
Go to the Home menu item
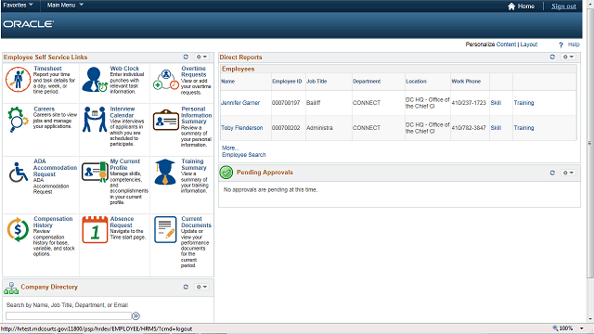(521, 6)
